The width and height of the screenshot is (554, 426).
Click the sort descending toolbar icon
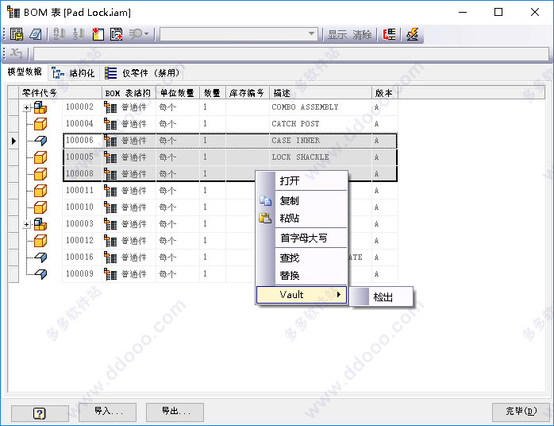click(79, 34)
